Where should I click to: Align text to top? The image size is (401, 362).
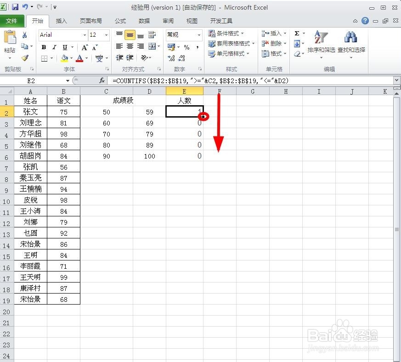119,34
